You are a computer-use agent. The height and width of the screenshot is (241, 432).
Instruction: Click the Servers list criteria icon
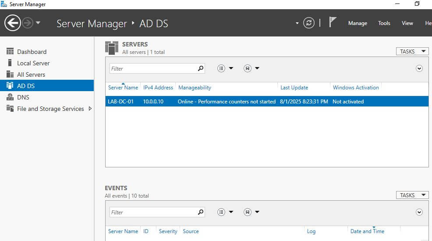[x=221, y=68]
